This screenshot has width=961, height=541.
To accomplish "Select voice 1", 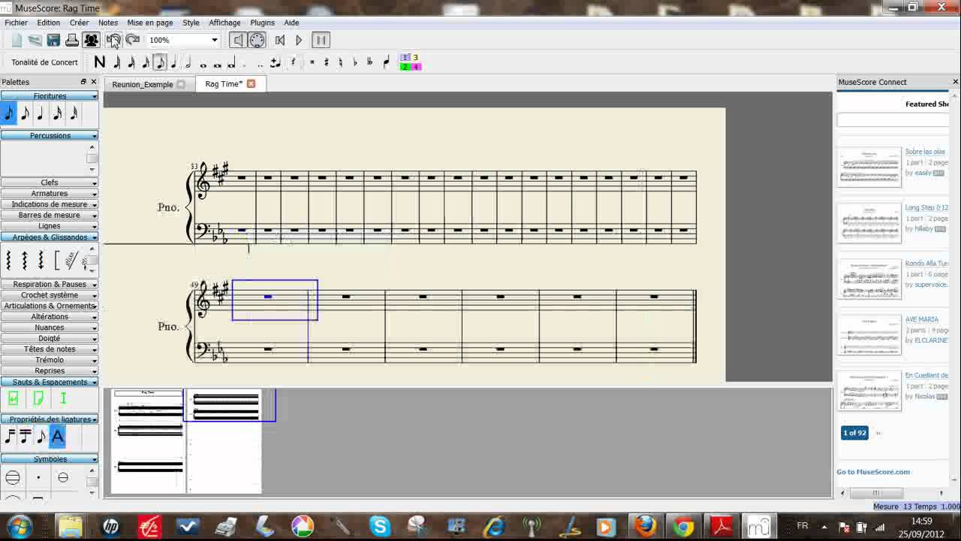I will [405, 58].
